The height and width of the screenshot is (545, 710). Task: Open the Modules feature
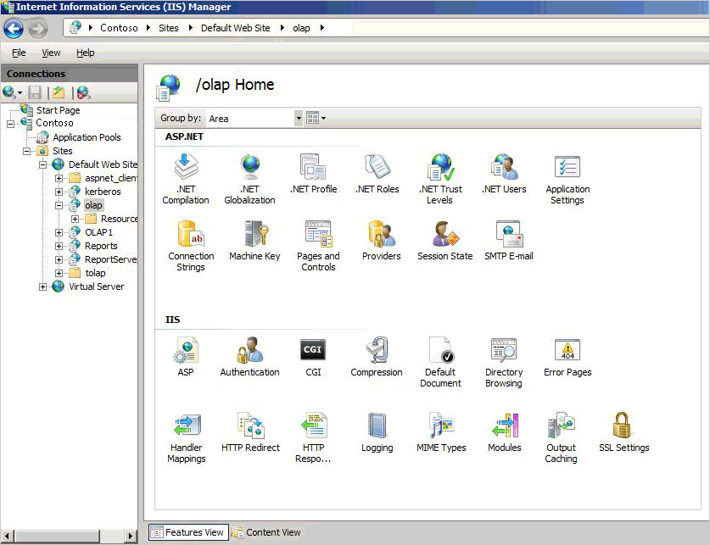coord(504,427)
